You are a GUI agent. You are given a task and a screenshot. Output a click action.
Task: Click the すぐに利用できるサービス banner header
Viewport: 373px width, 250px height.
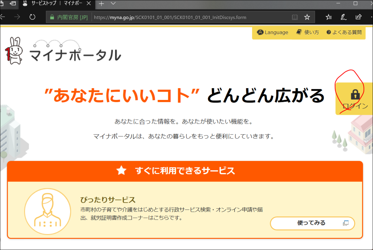(x=185, y=170)
